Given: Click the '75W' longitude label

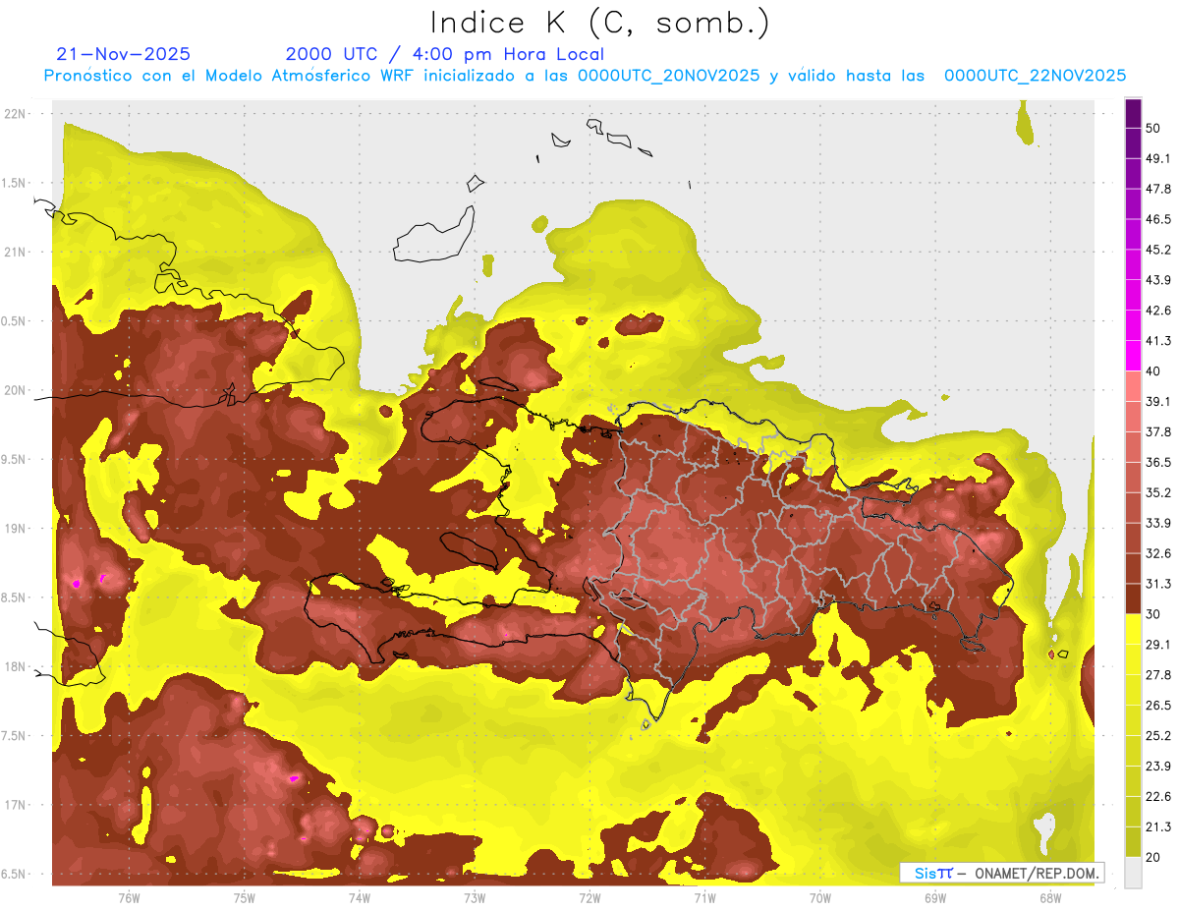Looking at the screenshot, I should pos(245,898).
